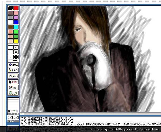Pick the yellow color swatch
This screenshot has height=132, width=161.
tap(16, 41)
